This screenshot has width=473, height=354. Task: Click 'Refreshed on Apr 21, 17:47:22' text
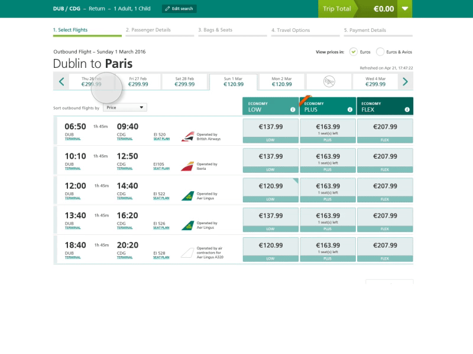pos(386,68)
